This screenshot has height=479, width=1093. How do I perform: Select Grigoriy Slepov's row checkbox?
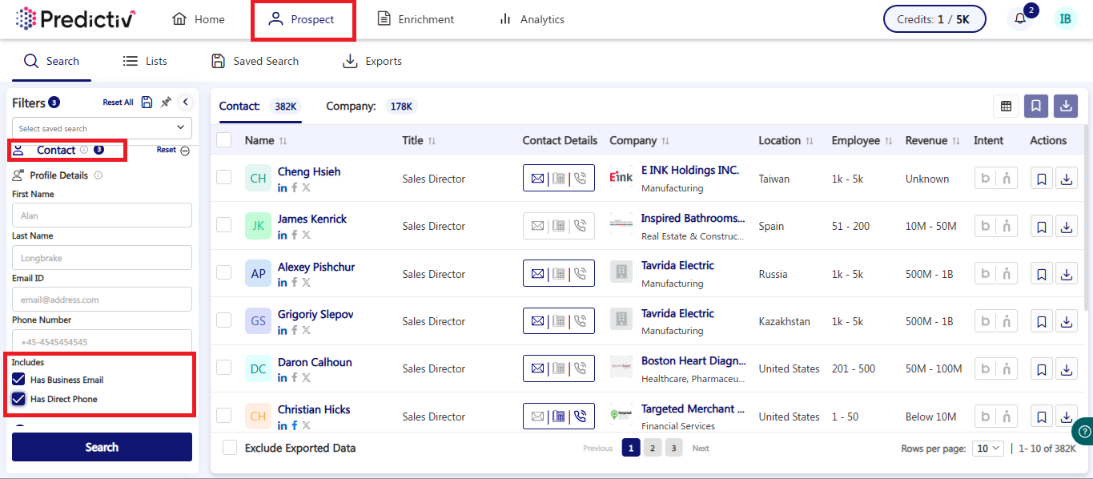click(x=224, y=320)
